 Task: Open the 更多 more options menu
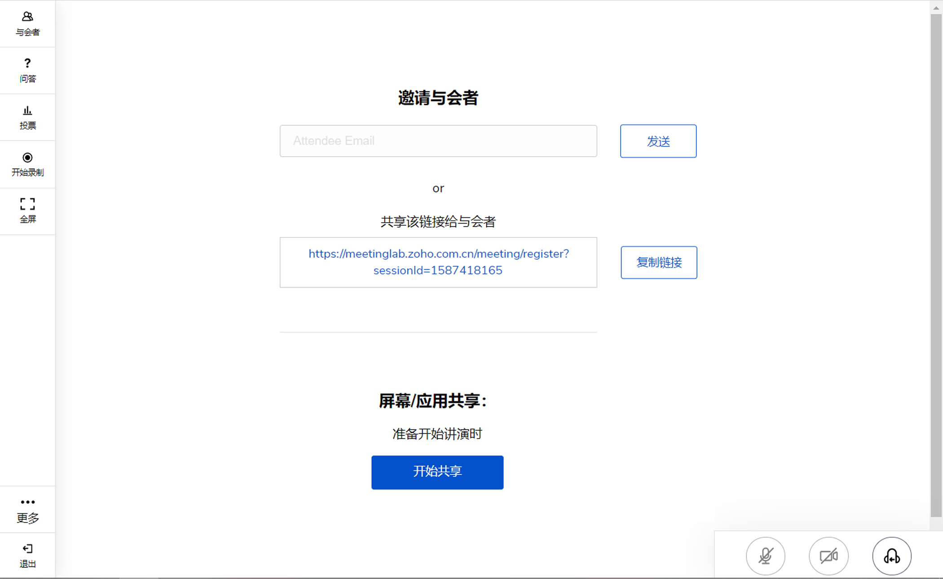tap(27, 510)
